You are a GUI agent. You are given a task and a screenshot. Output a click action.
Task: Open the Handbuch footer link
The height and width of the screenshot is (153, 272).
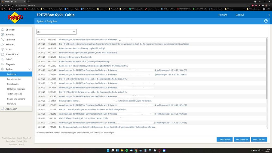click(x=27, y=138)
